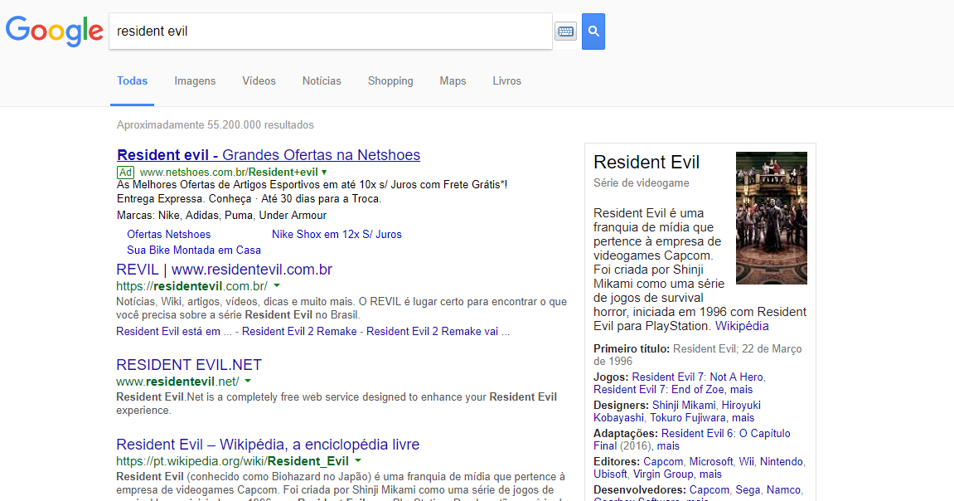Image resolution: width=954 pixels, height=501 pixels.
Task: Open the 'Resident evil - Grandes Ofertas na Netshoes' ad
Action: 269,154
